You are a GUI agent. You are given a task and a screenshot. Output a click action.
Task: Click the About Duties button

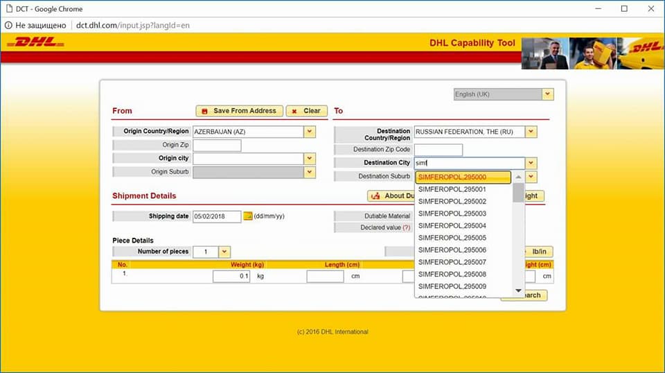[x=391, y=196]
